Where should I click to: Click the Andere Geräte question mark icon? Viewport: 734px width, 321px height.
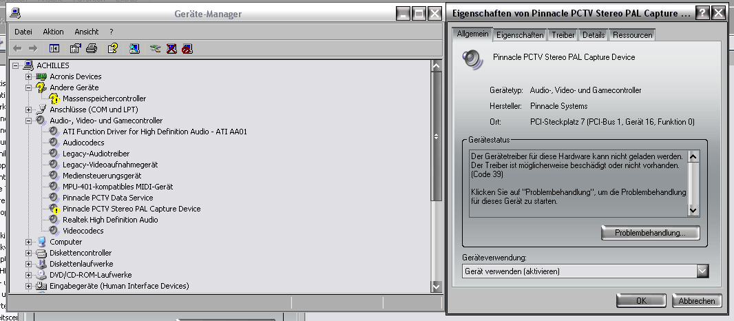click(41, 87)
